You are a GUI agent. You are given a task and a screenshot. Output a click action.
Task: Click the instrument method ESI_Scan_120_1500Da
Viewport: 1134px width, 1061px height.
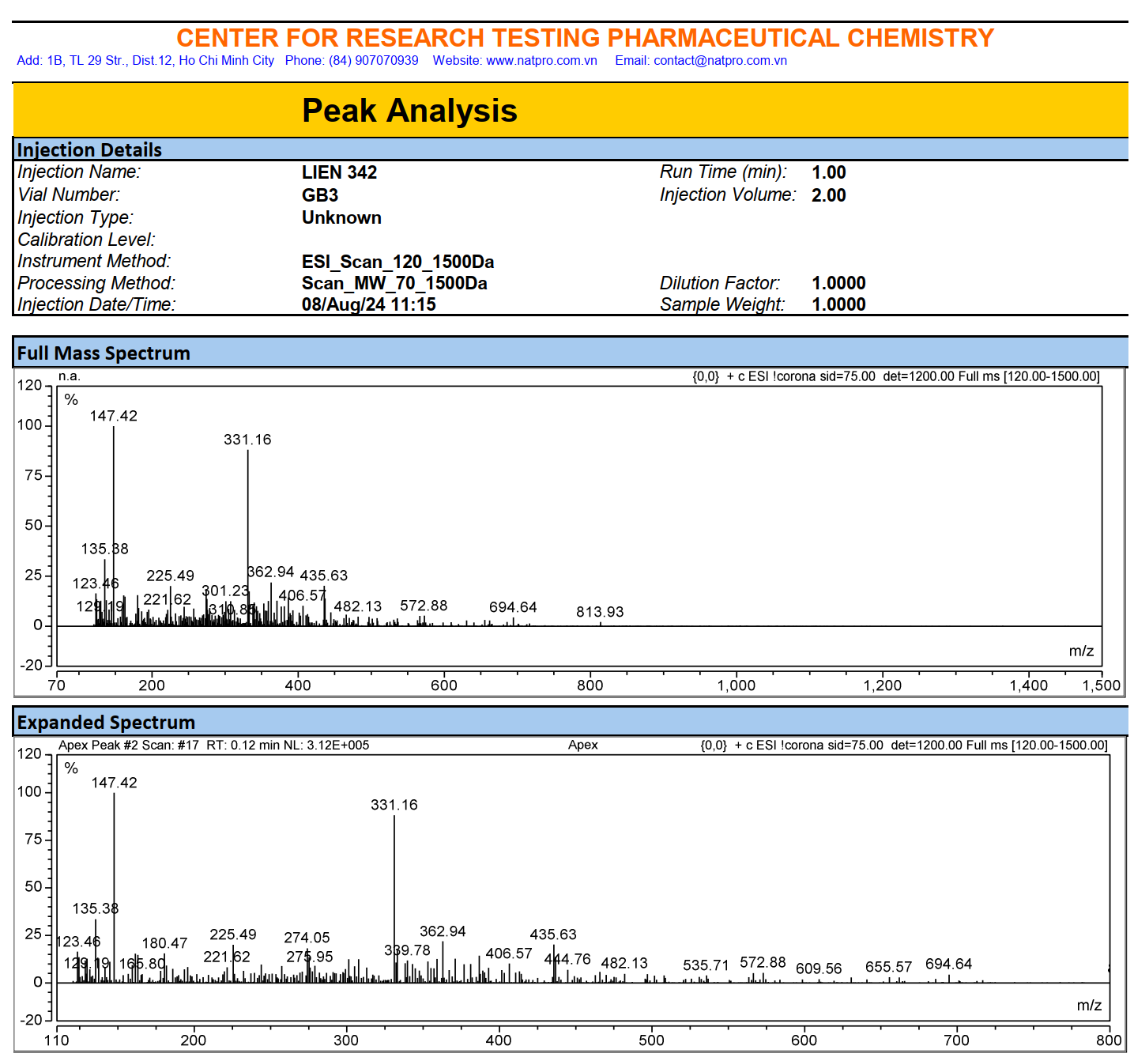(397, 262)
